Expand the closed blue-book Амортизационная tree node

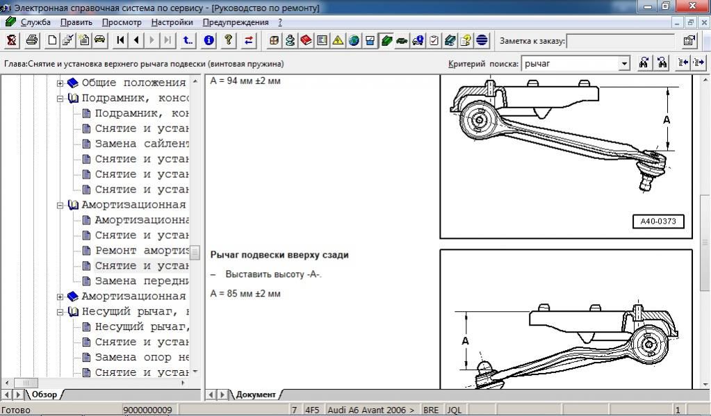click(x=60, y=297)
